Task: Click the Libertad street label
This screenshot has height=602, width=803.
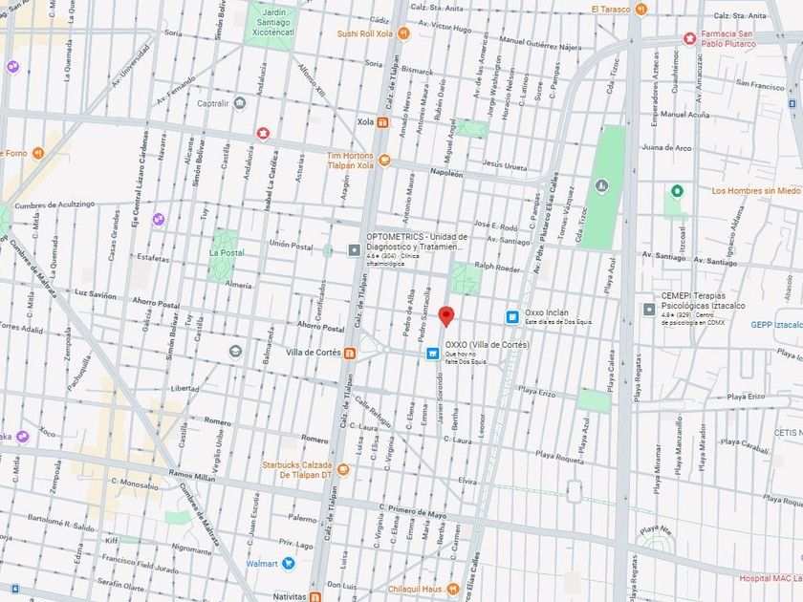Action: pyautogui.click(x=184, y=389)
